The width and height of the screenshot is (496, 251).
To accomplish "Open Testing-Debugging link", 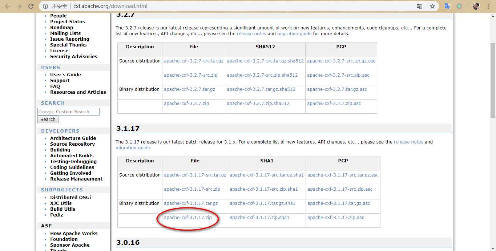I will pos(73,161).
